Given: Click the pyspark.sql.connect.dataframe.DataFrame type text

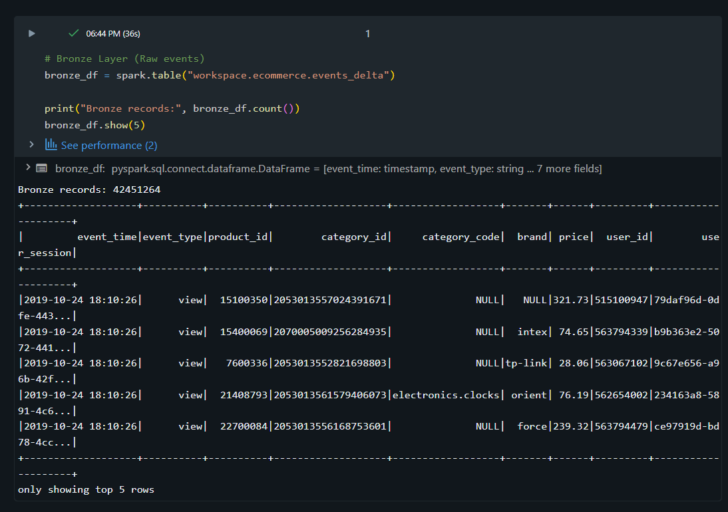Looking at the screenshot, I should [x=210, y=169].
